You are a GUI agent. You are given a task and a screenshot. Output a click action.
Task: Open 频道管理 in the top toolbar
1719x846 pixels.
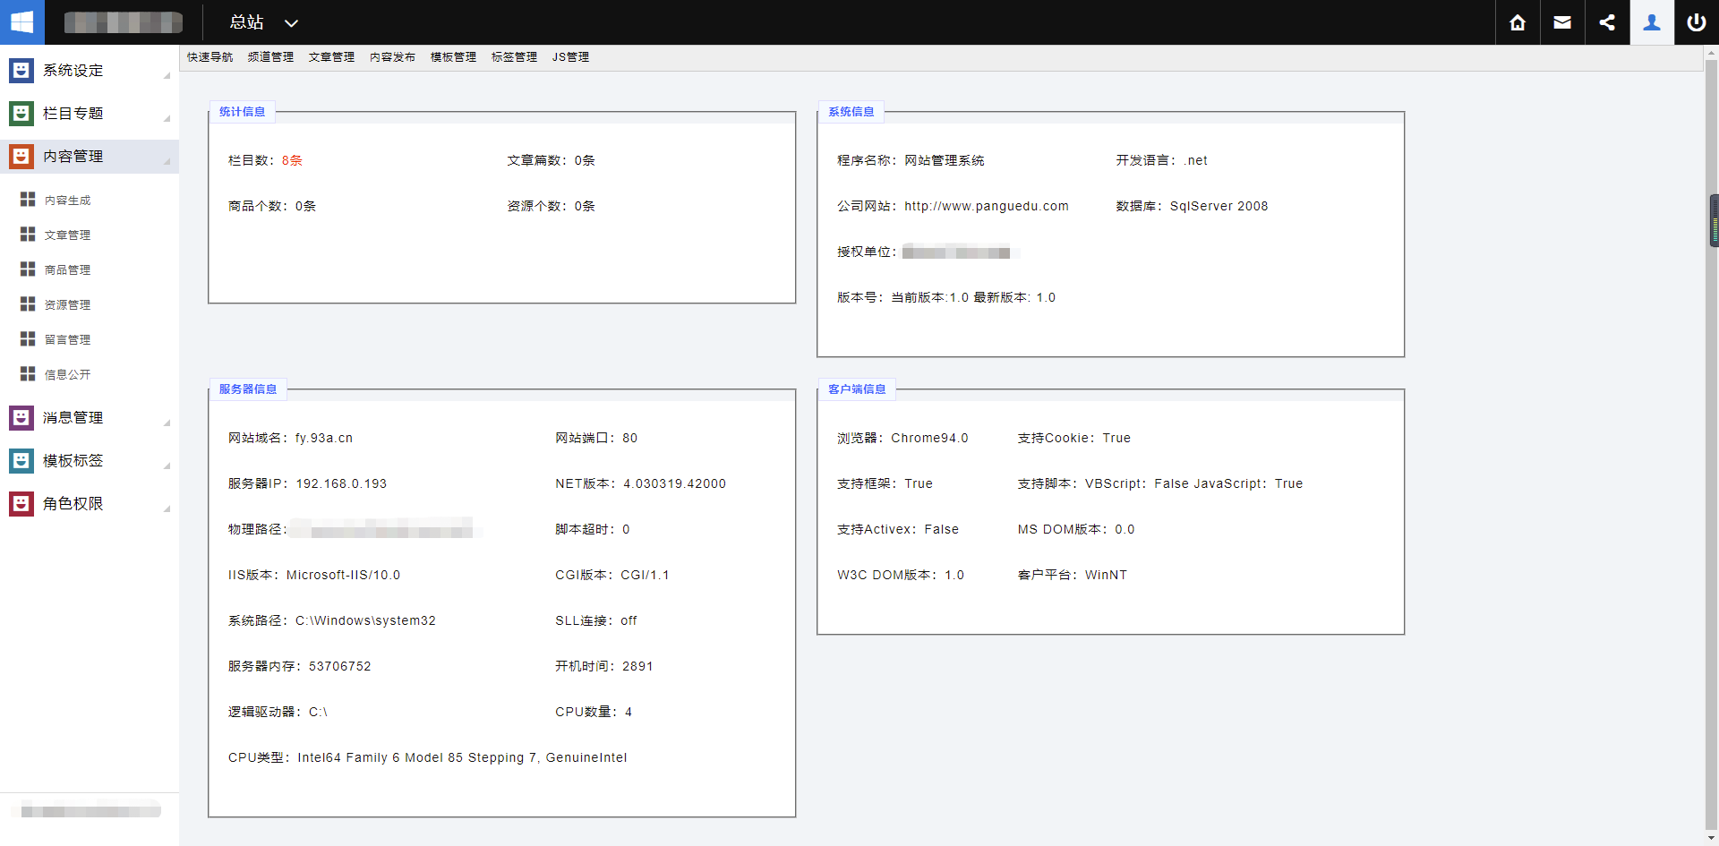coord(270,57)
